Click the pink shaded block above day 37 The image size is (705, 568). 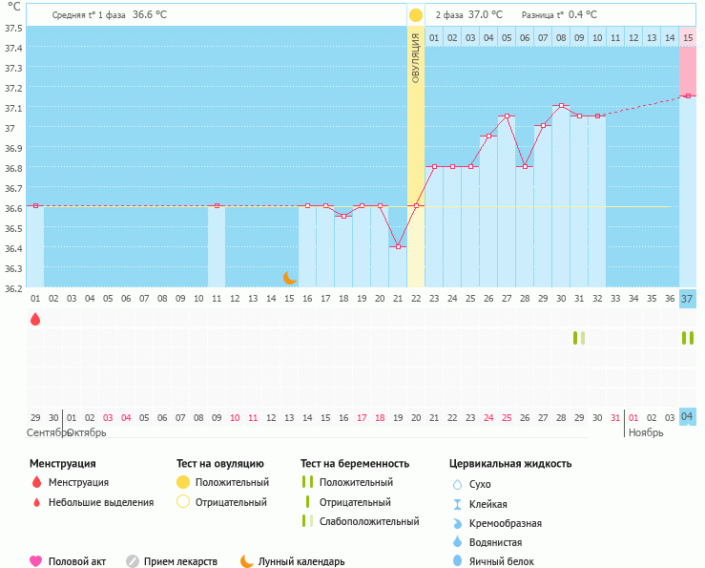tap(687, 69)
